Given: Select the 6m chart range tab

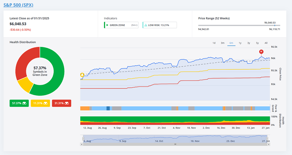Looking at the screenshot, I should click(x=231, y=43).
